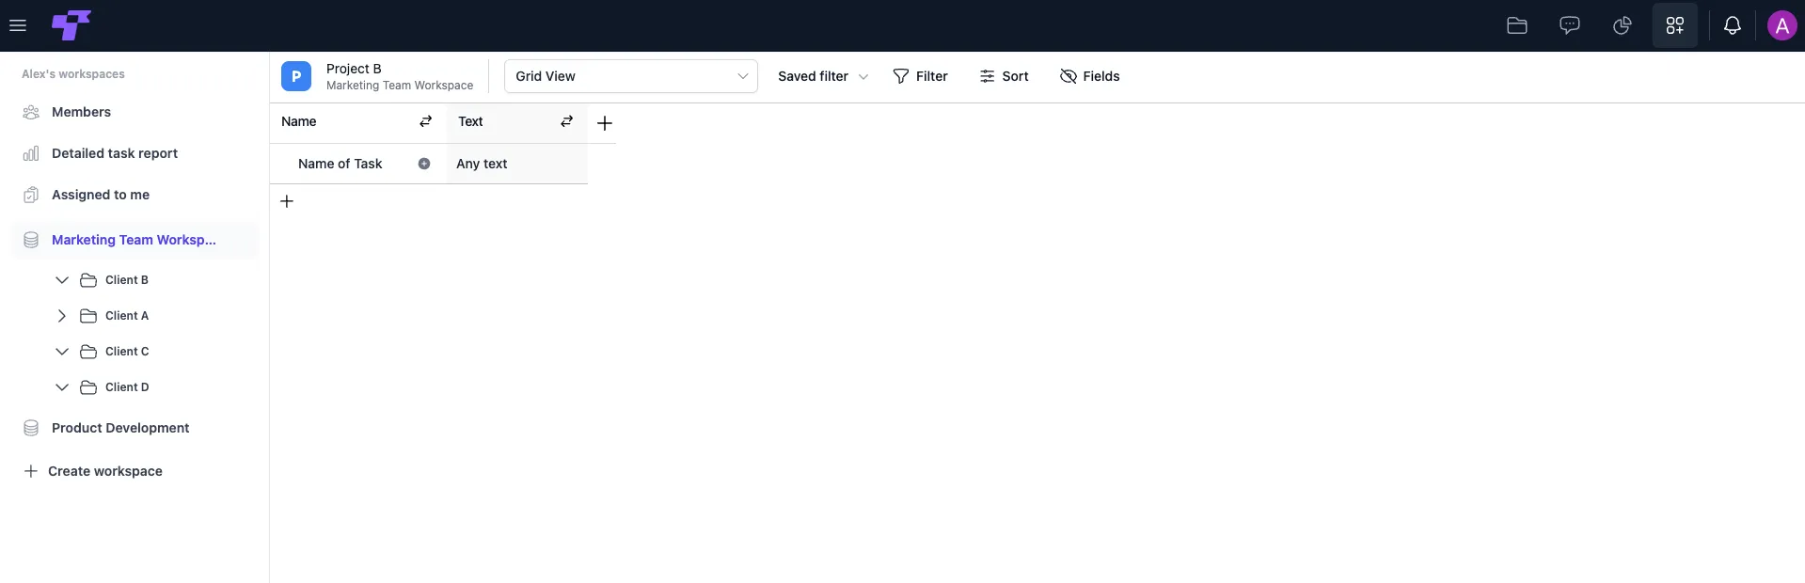Screen dimensions: 1805x583
Task: Add a new column with plus icon
Action: [605, 123]
